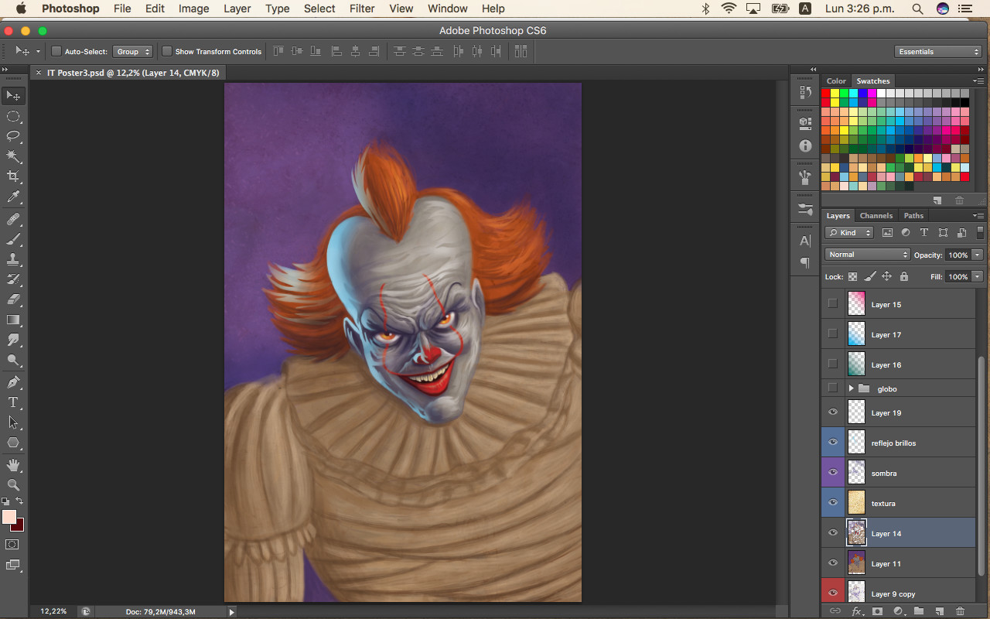Open the Filter menu

(362, 9)
